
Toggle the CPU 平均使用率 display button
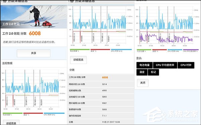165,65
